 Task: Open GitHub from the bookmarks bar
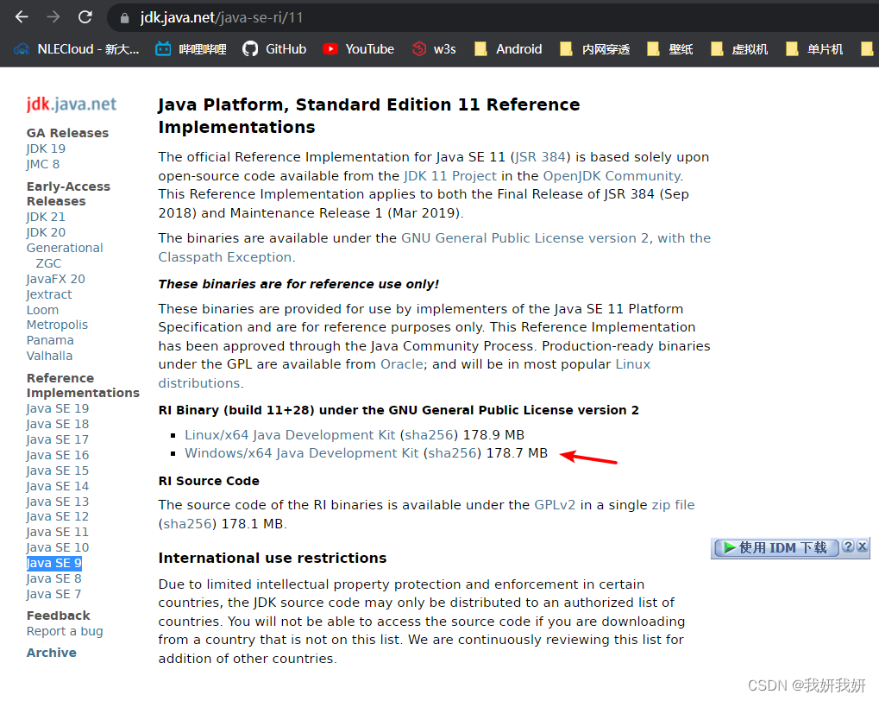tap(274, 49)
